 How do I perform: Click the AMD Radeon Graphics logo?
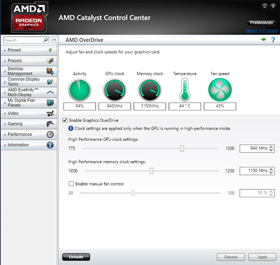pos(29,17)
